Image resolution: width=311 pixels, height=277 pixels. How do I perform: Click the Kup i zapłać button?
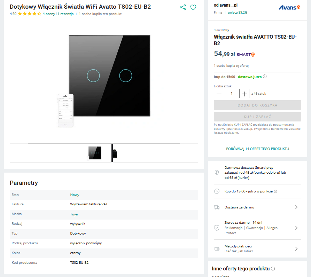(x=257, y=117)
